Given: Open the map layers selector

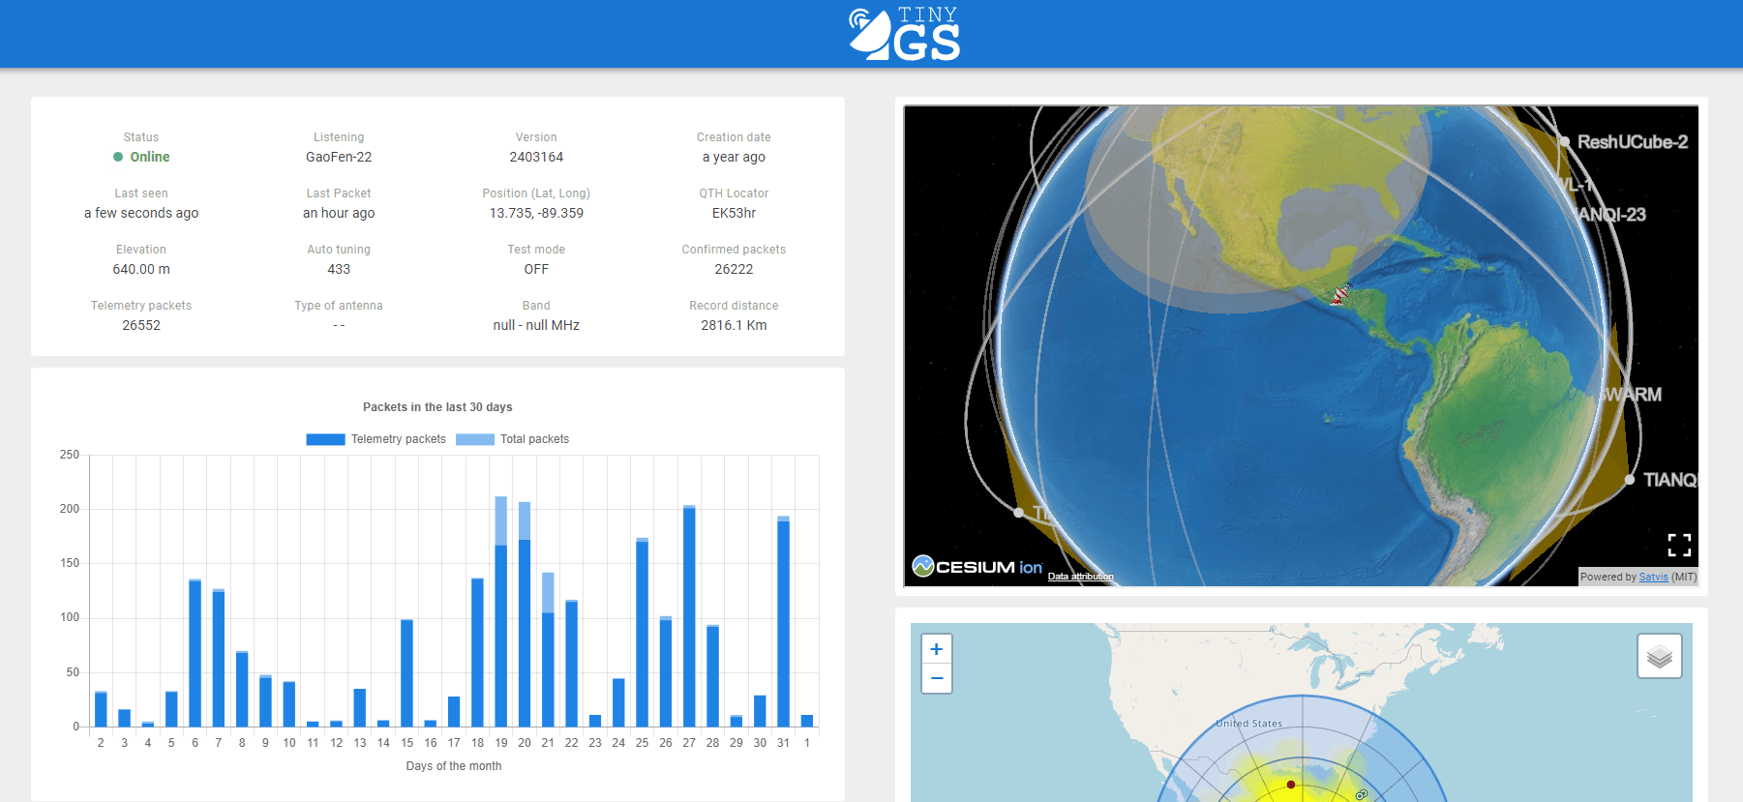Looking at the screenshot, I should click(x=1660, y=656).
